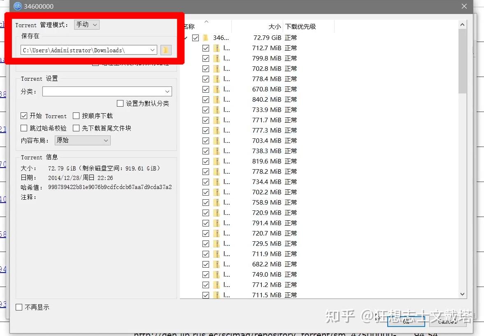Click the scrollbar down arrow
The image size is (484, 336).
pyautogui.click(x=462, y=294)
